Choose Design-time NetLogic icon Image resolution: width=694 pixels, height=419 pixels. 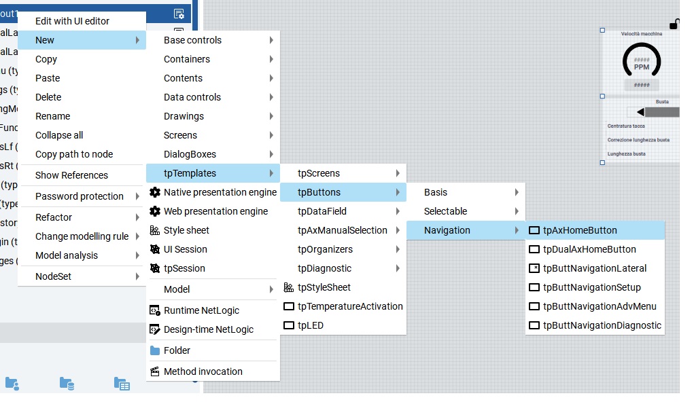click(155, 329)
